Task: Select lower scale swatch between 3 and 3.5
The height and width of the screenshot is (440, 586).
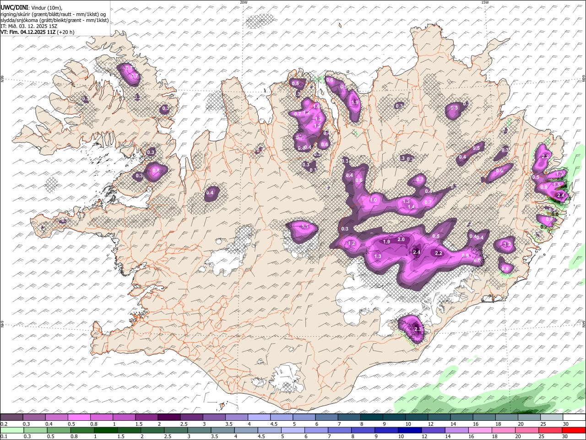Action: tap(200, 430)
